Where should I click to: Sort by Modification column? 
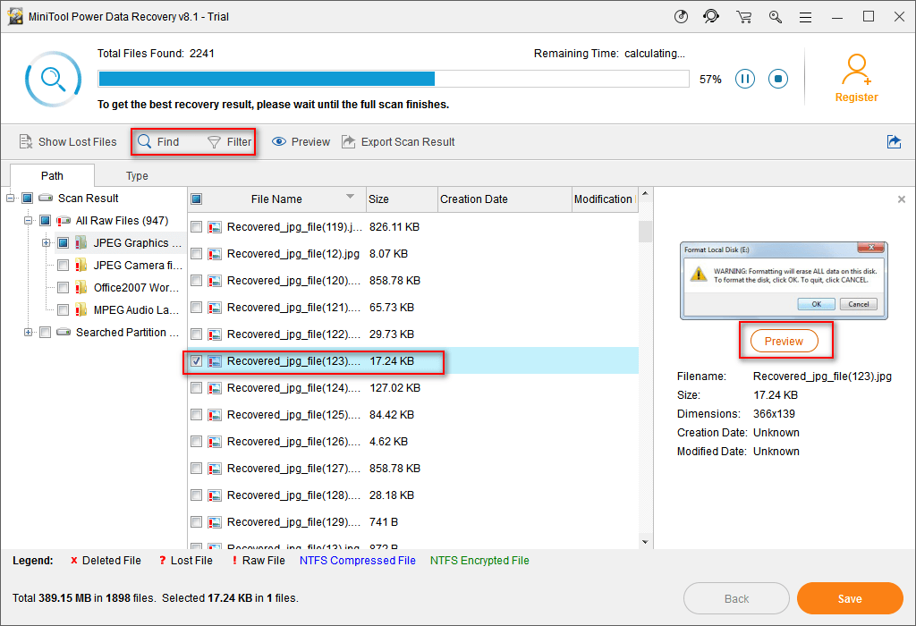[x=606, y=199]
